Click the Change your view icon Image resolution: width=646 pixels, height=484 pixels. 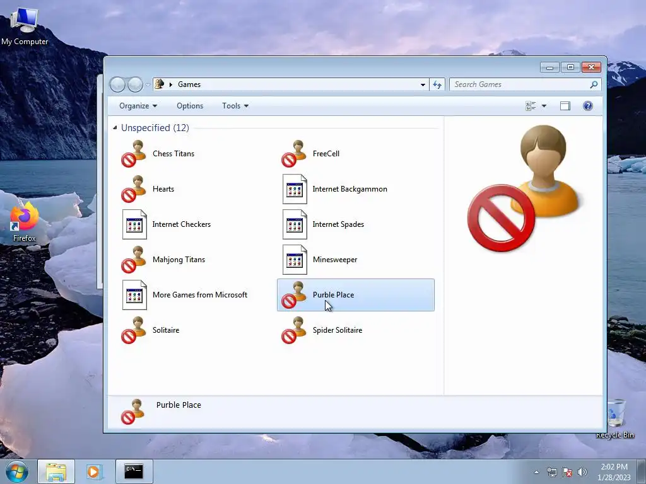click(531, 106)
